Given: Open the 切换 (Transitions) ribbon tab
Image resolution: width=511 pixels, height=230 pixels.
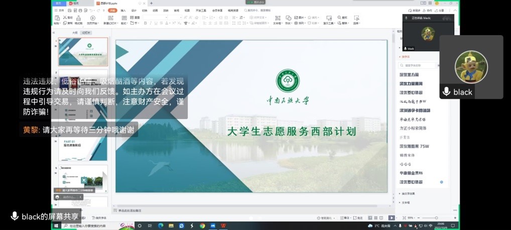Looking at the screenshot, I should pyautogui.click(x=145, y=11).
